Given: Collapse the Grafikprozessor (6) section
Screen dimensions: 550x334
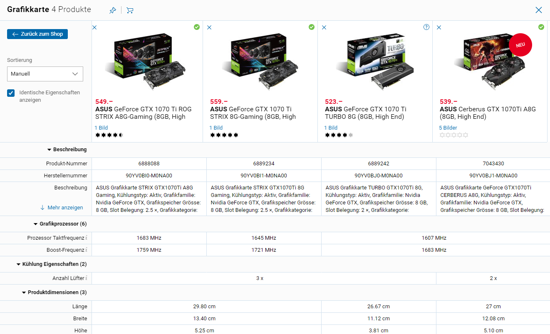Looking at the screenshot, I should pyautogui.click(x=60, y=224).
